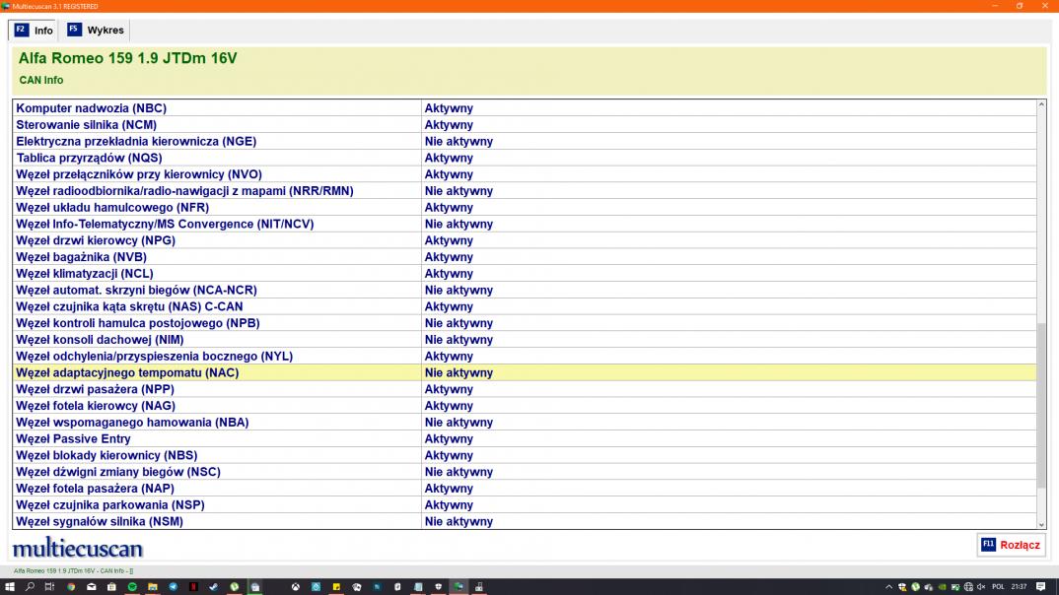Open taskbar search magnifier
This screenshot has height=595, width=1059.
point(30,587)
